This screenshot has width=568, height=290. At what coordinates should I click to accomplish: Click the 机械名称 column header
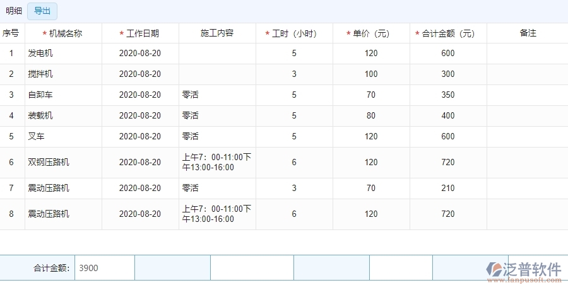pos(65,33)
